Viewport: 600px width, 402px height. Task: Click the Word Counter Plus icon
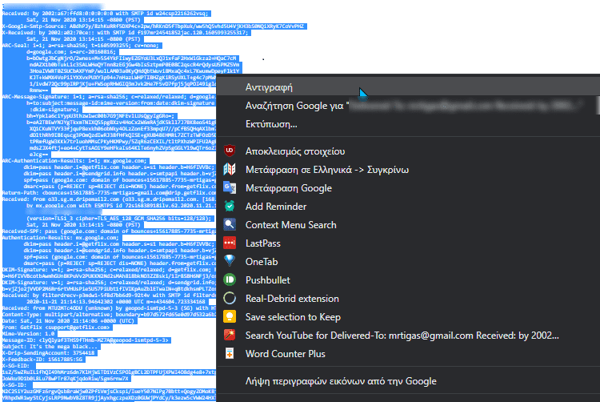(x=230, y=353)
